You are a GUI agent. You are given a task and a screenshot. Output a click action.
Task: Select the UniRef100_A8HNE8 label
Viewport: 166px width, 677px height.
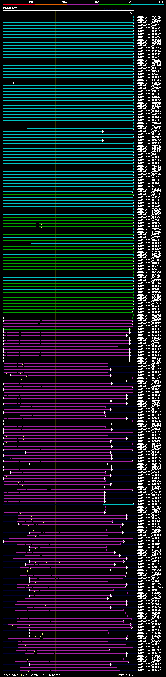(x=149, y=103)
